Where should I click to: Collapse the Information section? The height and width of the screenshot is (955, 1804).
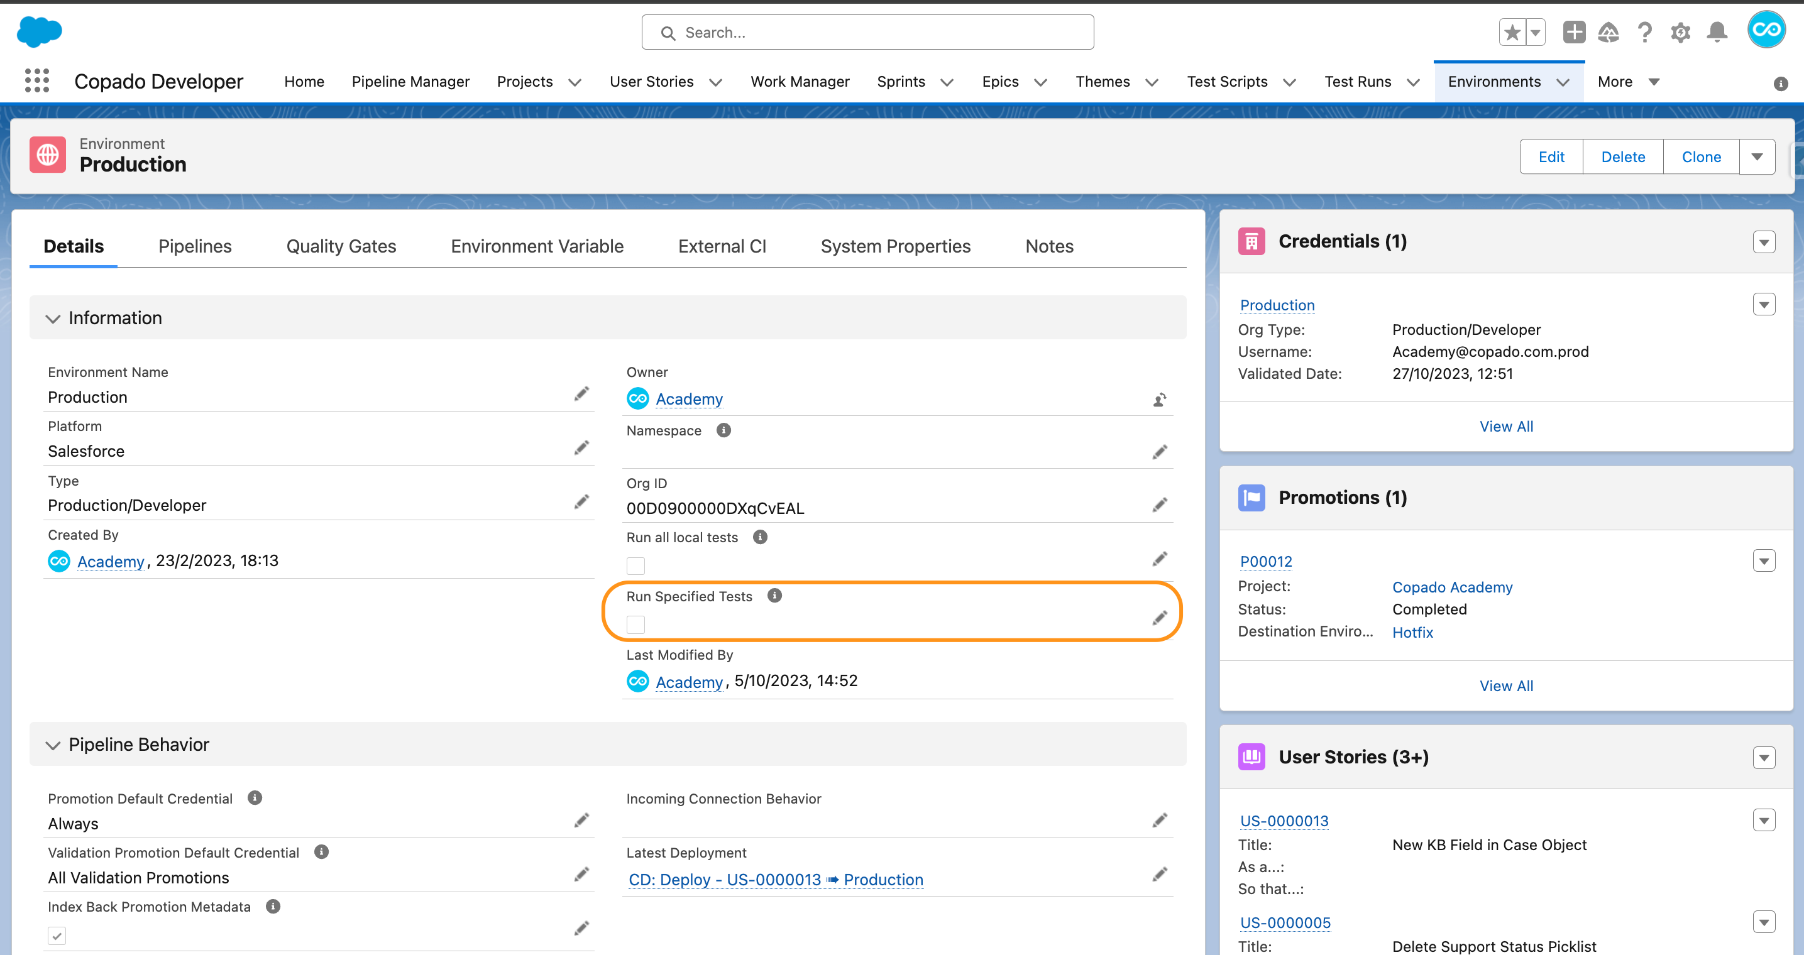pos(53,319)
